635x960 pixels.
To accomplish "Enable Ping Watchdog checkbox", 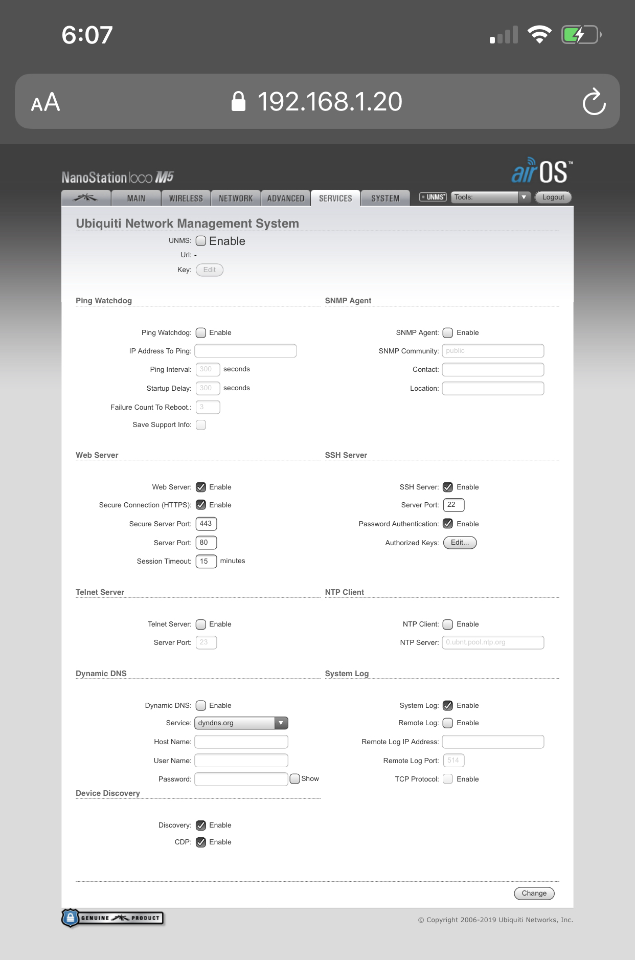I will pos(201,332).
